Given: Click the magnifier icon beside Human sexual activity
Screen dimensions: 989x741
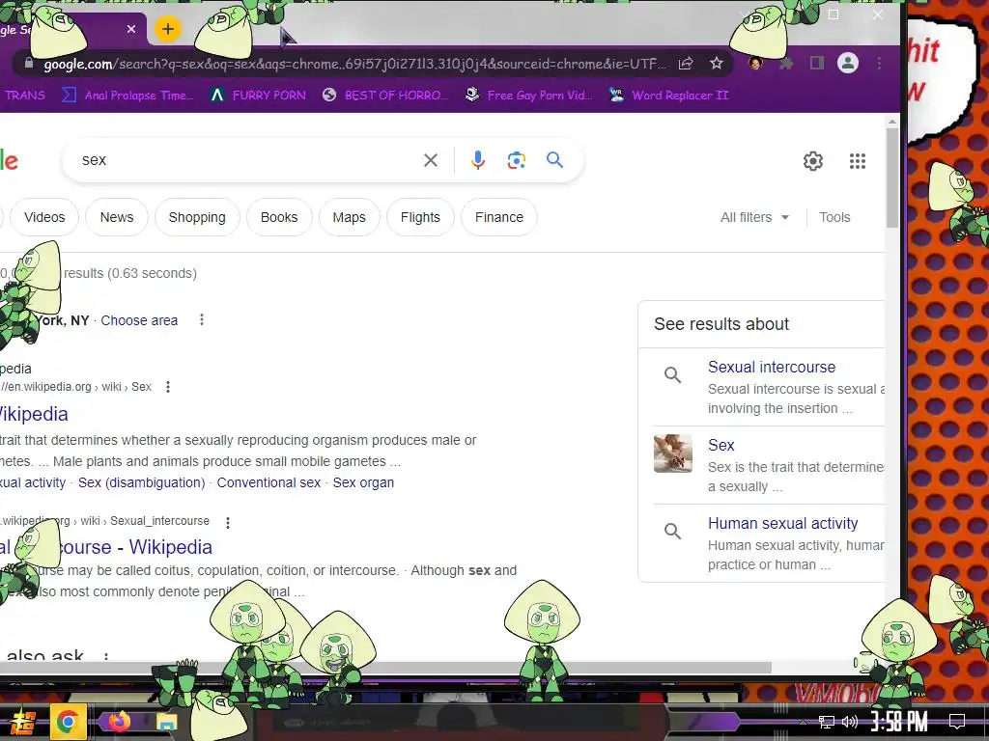Looking at the screenshot, I should coord(673,532).
